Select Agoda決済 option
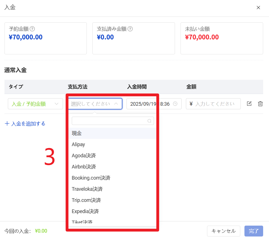Screen dimensions: 269x239 click(x=84, y=156)
